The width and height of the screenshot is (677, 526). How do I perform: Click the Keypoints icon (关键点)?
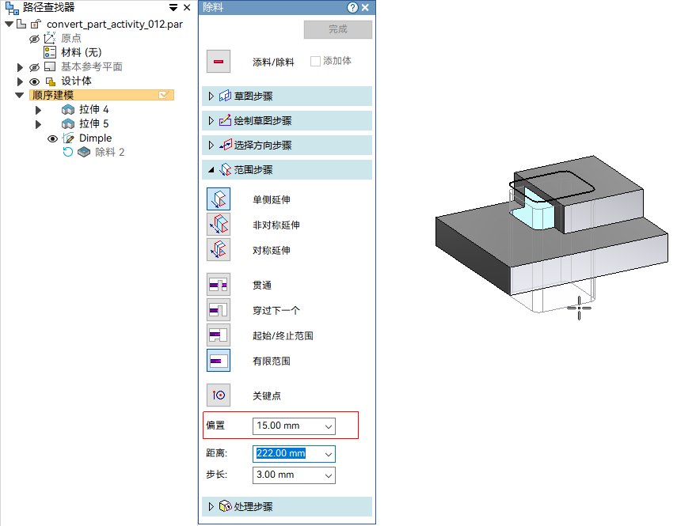(219, 395)
